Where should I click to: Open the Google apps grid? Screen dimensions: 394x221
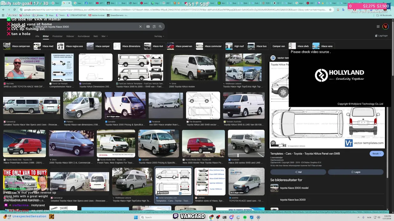click(378, 27)
